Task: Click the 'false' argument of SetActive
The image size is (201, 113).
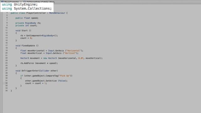Action: (x=62, y=81)
